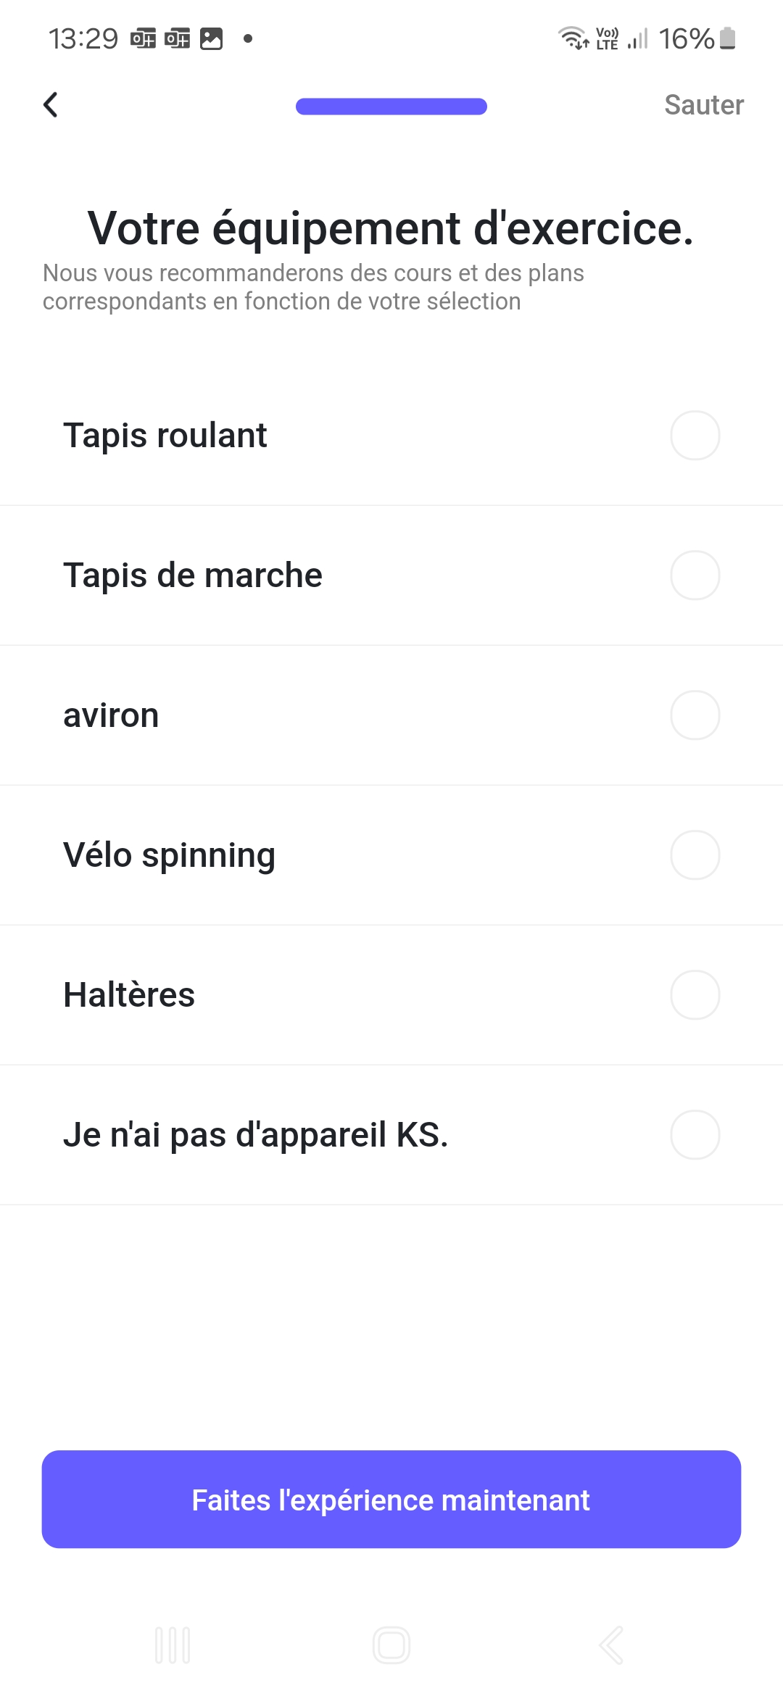Select the Vélo spinning radio button
The height and width of the screenshot is (1696, 783).
pos(695,855)
